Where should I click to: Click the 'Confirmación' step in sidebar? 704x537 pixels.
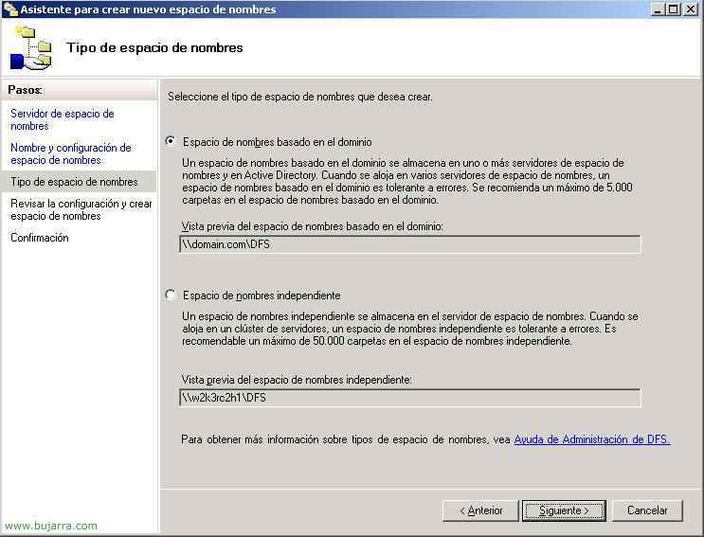[x=40, y=238]
